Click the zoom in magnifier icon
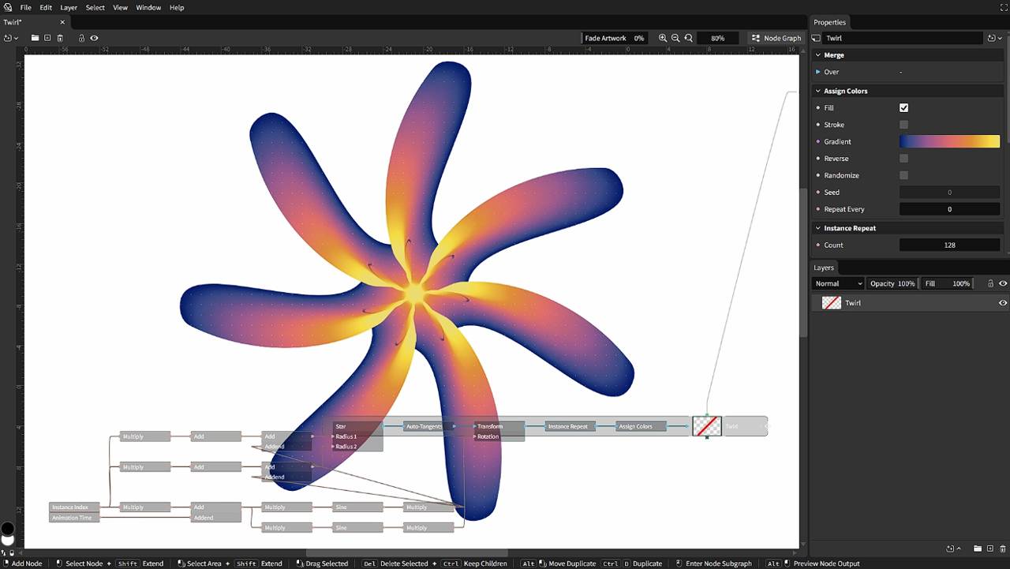This screenshot has height=569, width=1010. point(663,38)
